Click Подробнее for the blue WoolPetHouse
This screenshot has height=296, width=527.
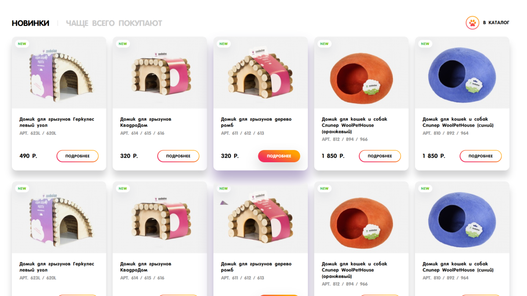coord(480,156)
